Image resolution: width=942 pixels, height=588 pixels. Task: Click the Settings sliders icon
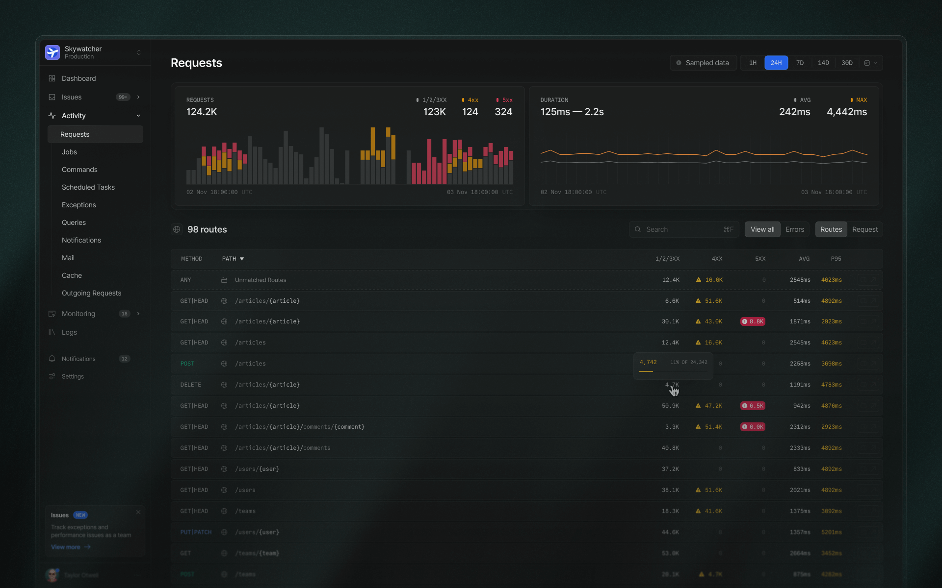pyautogui.click(x=52, y=376)
